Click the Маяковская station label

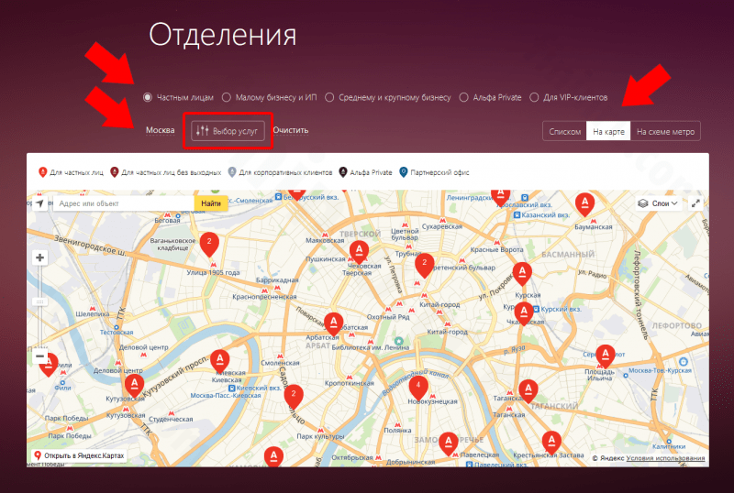coord(325,240)
